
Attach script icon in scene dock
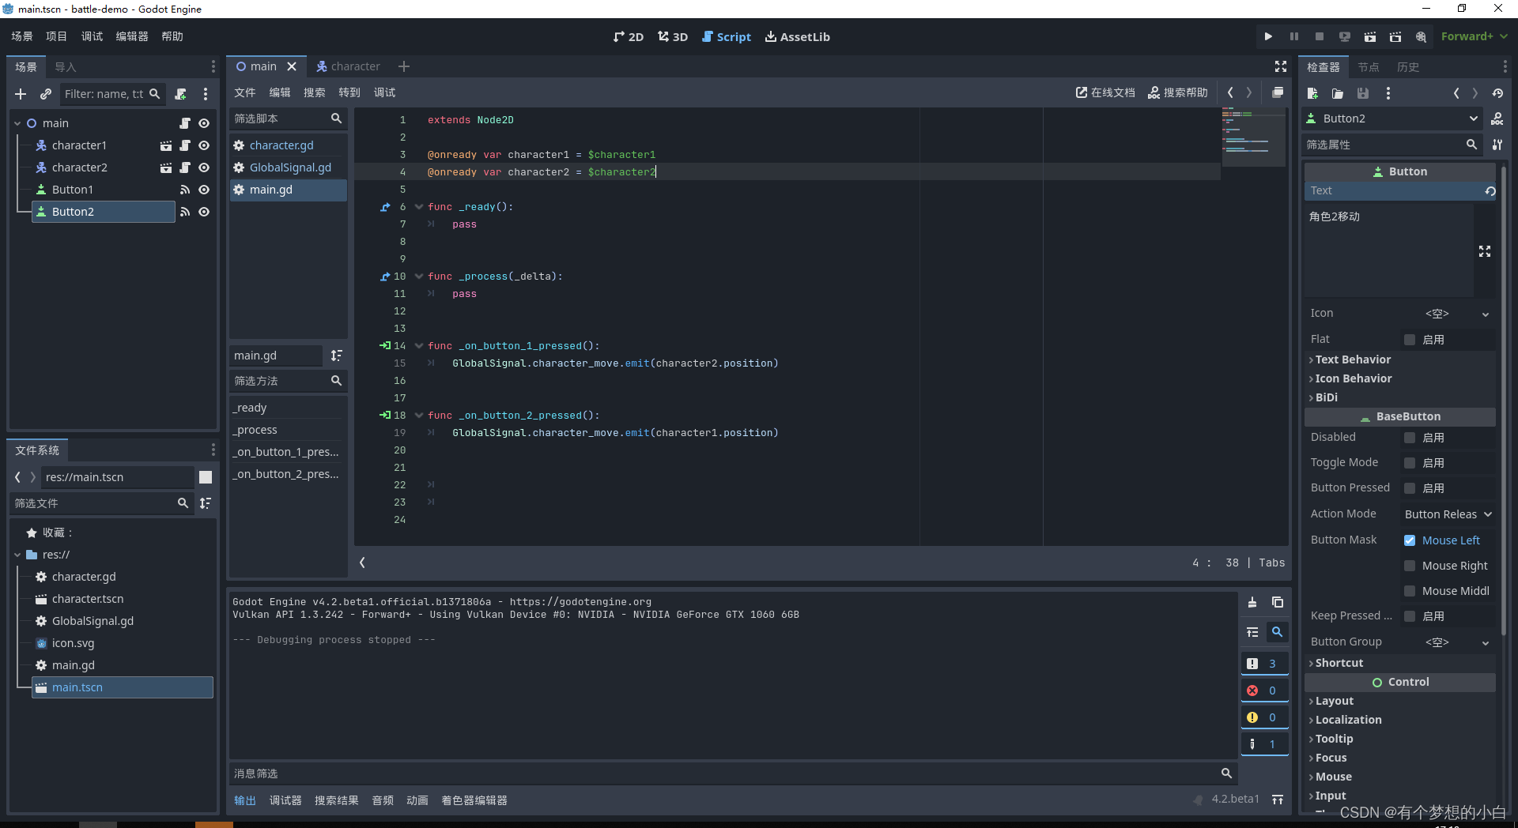pyautogui.click(x=180, y=94)
